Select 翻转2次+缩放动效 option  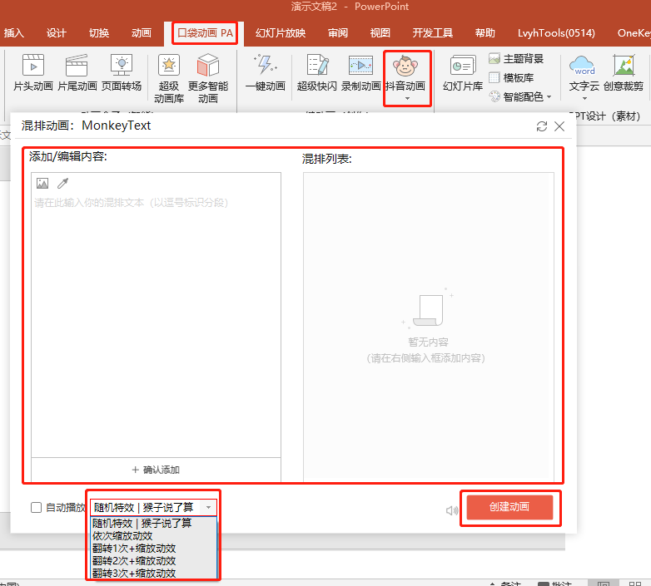coord(154,561)
